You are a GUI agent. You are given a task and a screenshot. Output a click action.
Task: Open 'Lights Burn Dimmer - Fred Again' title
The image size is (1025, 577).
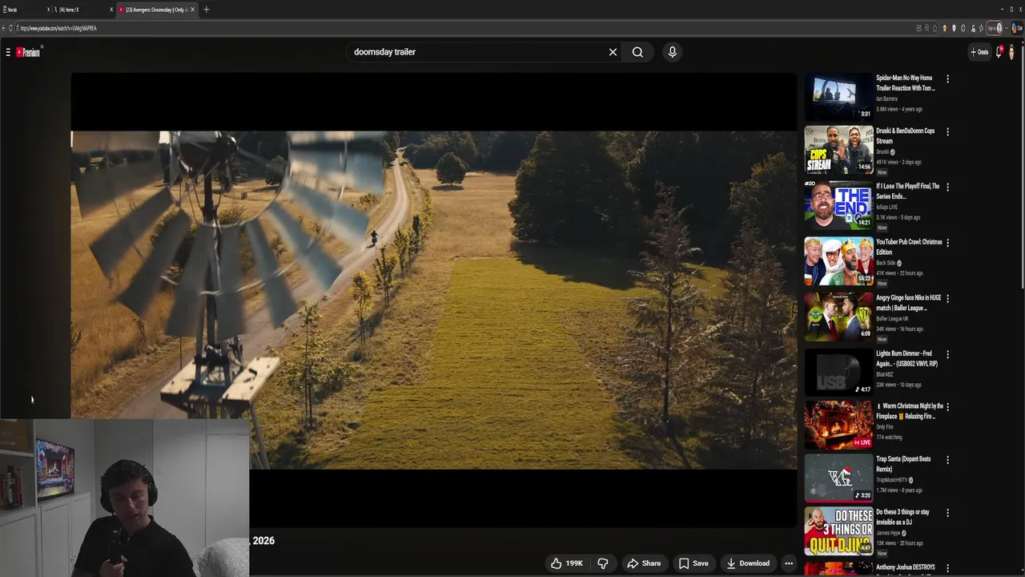point(906,358)
